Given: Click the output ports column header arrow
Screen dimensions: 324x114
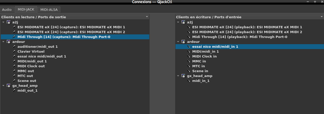Looking at the screenshot, I should point(147,17).
